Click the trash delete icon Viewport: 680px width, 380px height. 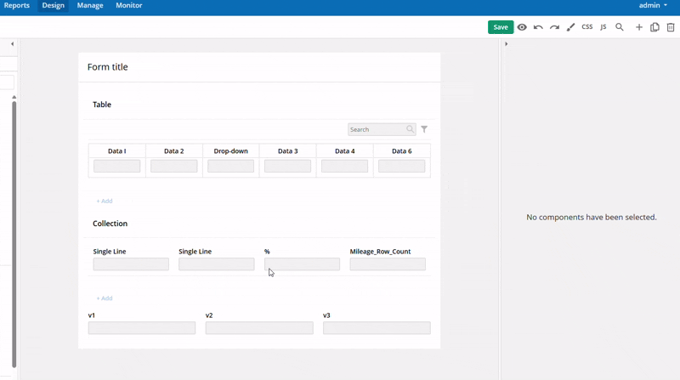pyautogui.click(x=671, y=27)
